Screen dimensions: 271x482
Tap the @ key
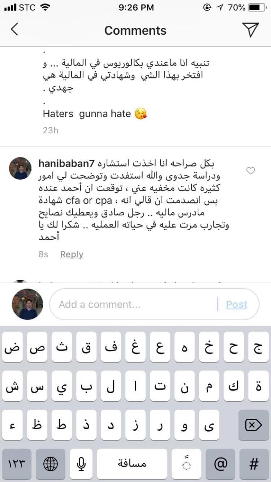(x=220, y=464)
